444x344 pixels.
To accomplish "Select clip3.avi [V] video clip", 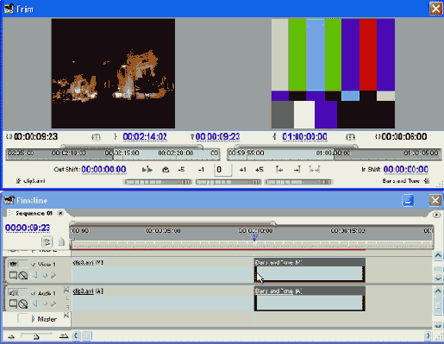I will (x=163, y=270).
